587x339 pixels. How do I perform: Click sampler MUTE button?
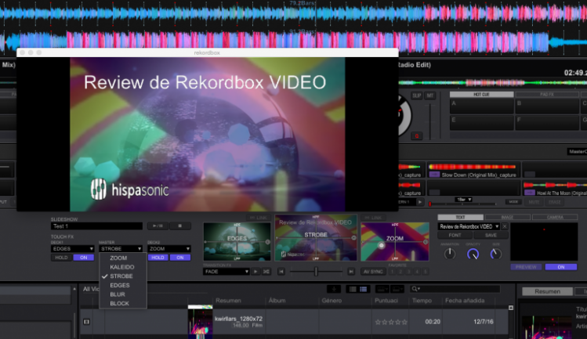534,202
